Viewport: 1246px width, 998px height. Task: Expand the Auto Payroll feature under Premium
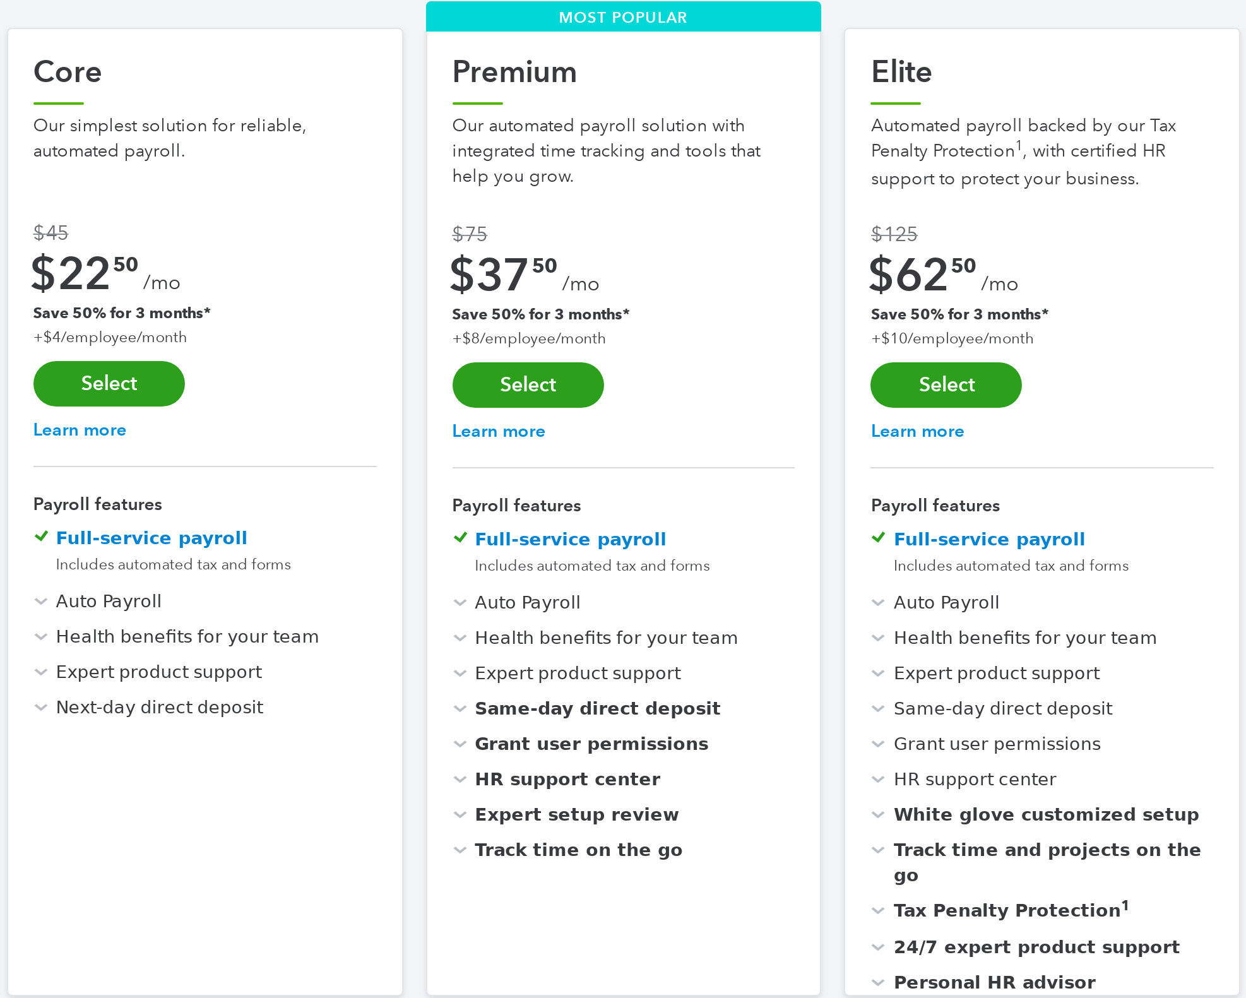pyautogui.click(x=460, y=601)
